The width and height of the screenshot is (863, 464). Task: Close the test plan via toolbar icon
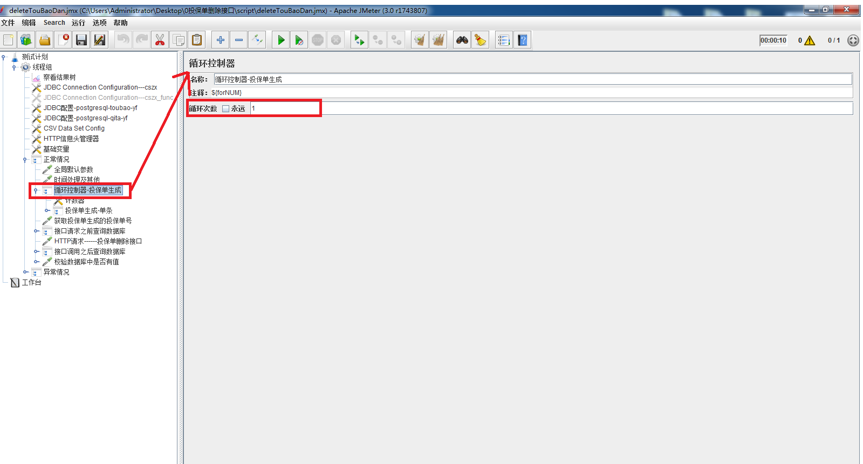63,40
